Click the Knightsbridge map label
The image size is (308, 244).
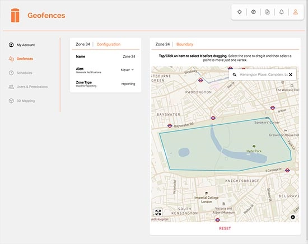click(x=242, y=181)
